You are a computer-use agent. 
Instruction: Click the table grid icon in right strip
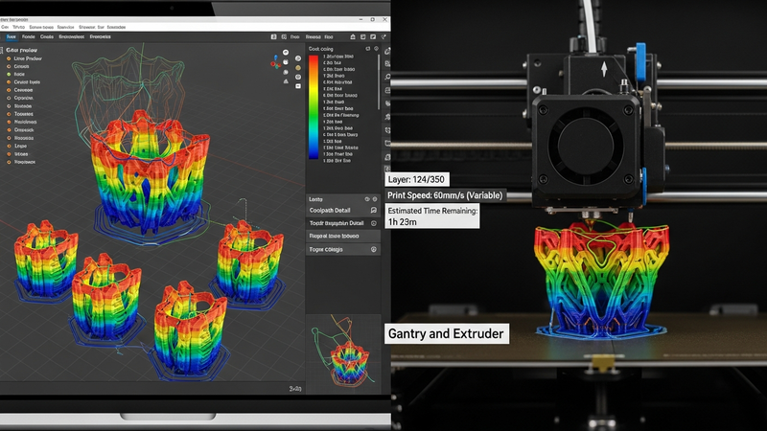click(387, 90)
